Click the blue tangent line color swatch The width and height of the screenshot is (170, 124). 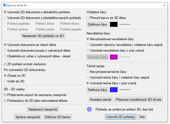(114, 90)
